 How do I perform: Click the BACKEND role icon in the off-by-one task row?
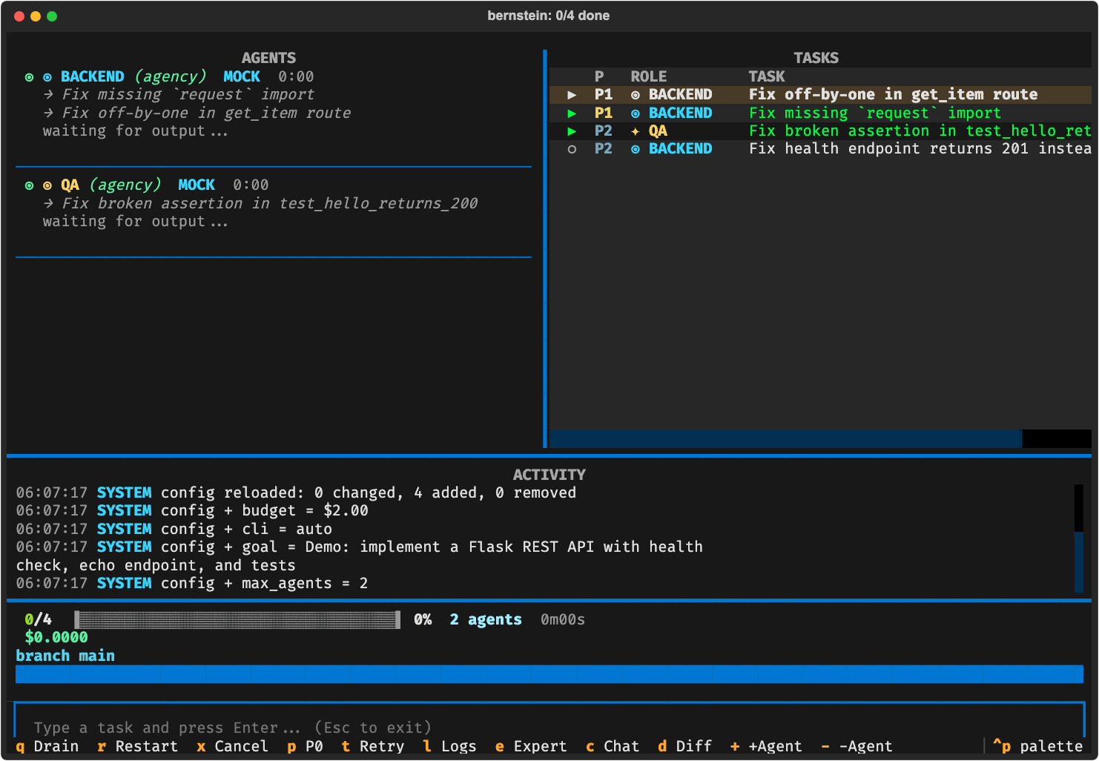point(636,95)
